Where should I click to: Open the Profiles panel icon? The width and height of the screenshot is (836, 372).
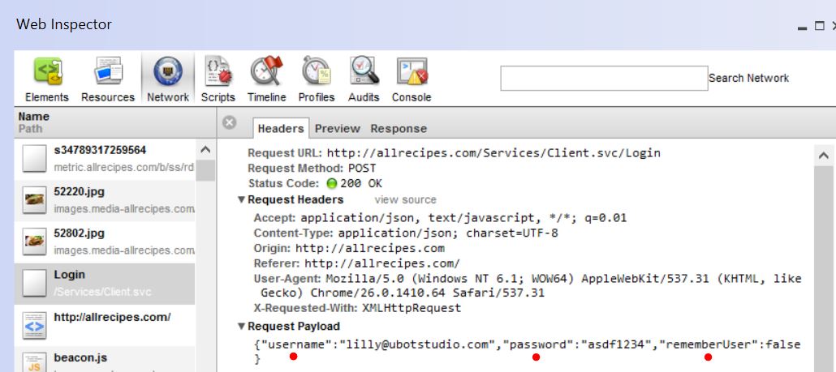point(317,71)
